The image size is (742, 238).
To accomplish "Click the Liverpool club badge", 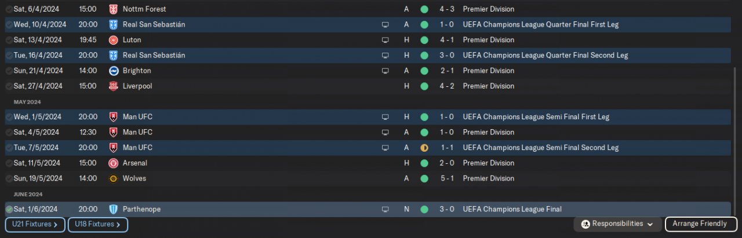I will (x=113, y=86).
